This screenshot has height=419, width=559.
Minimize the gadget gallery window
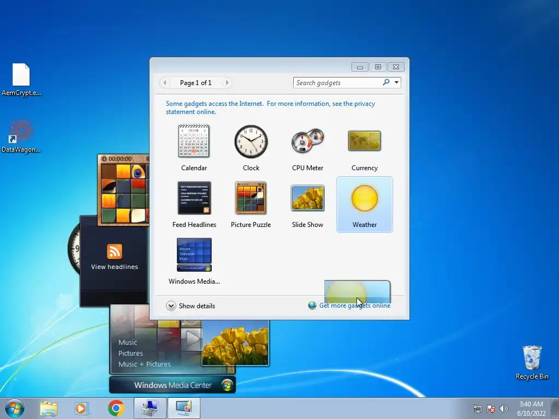click(x=360, y=67)
